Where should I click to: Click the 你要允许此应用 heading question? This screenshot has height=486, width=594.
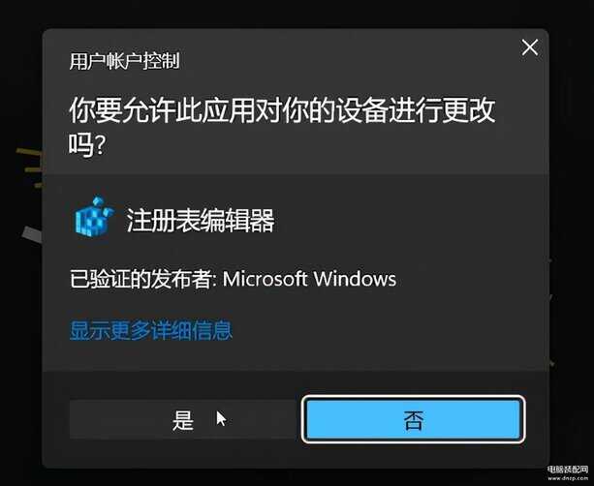coord(282,127)
